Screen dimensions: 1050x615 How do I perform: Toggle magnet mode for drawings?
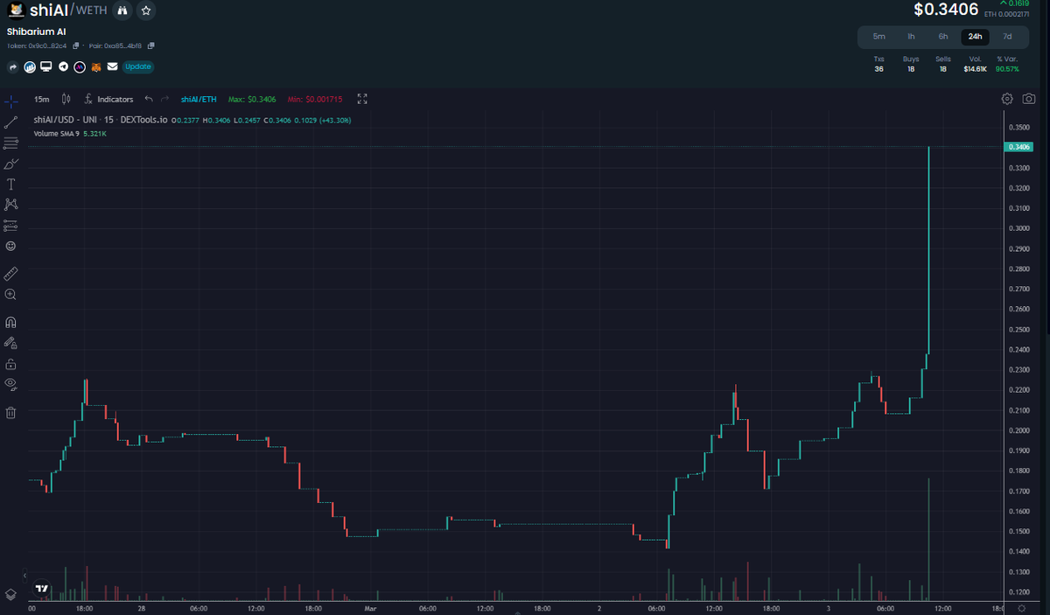[x=10, y=322]
